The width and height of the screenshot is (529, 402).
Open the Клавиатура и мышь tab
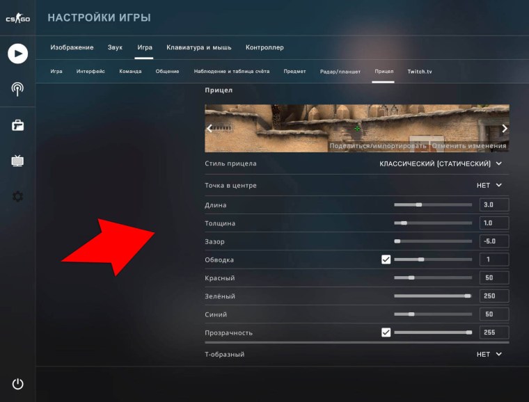point(199,47)
